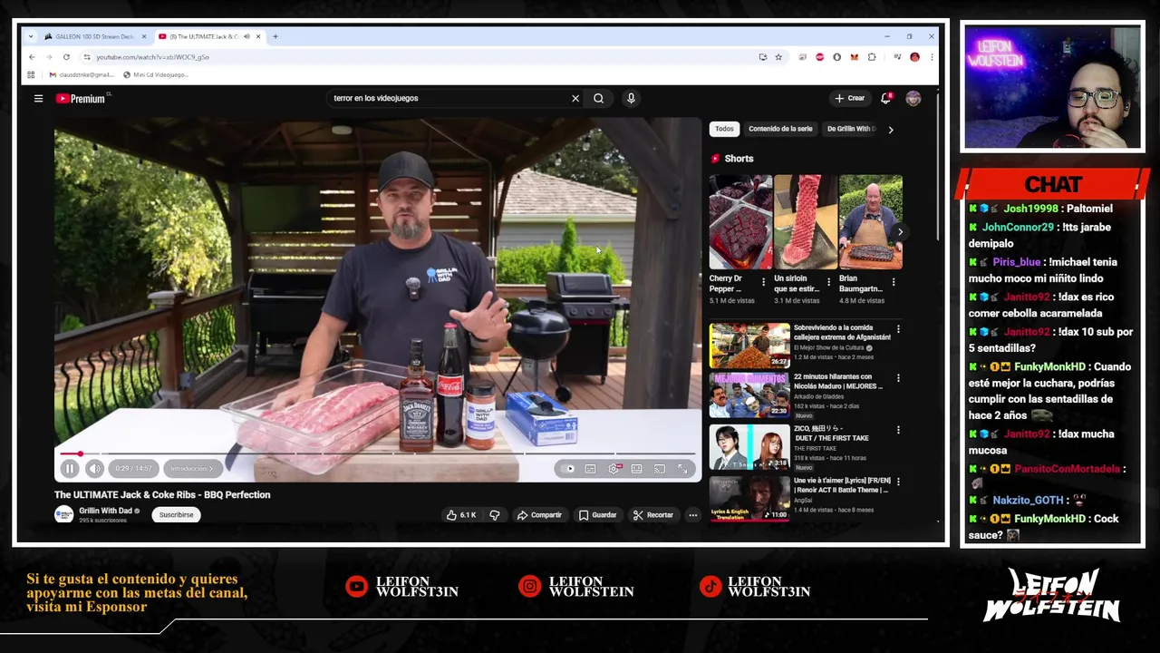The height and width of the screenshot is (653, 1160).
Task: Open options for Afganistán street food video
Action: pos(898,329)
